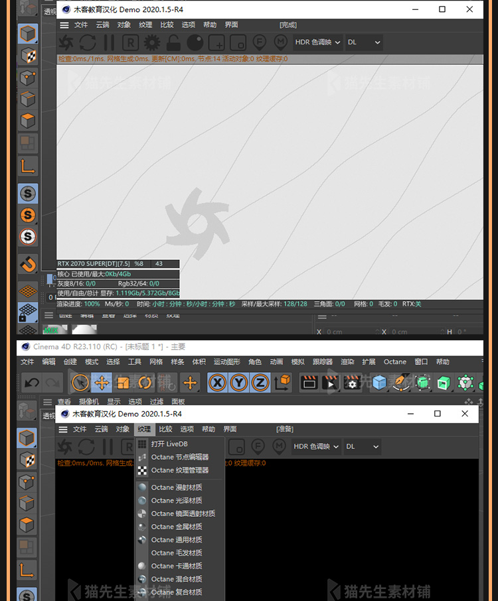
Task: Toggle the resolution lock in upper Live Viewer
Action: coord(173,42)
